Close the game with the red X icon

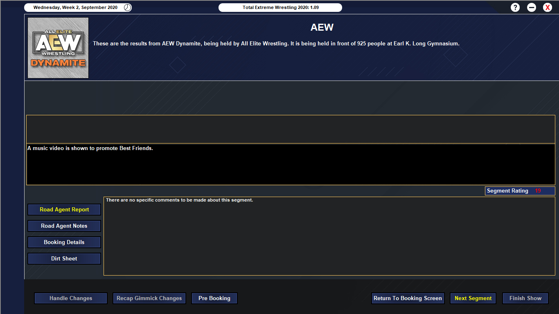pos(548,7)
